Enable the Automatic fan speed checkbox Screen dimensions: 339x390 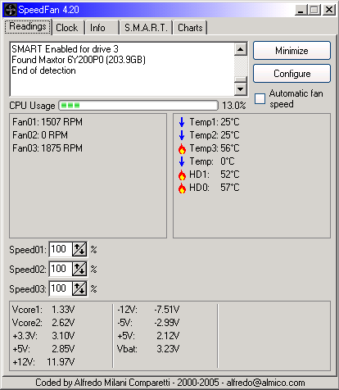click(260, 98)
